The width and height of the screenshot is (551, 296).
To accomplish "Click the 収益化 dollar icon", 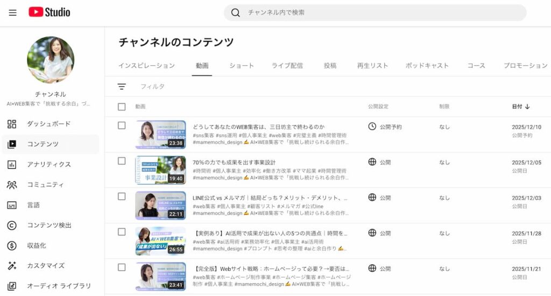I will pos(12,245).
